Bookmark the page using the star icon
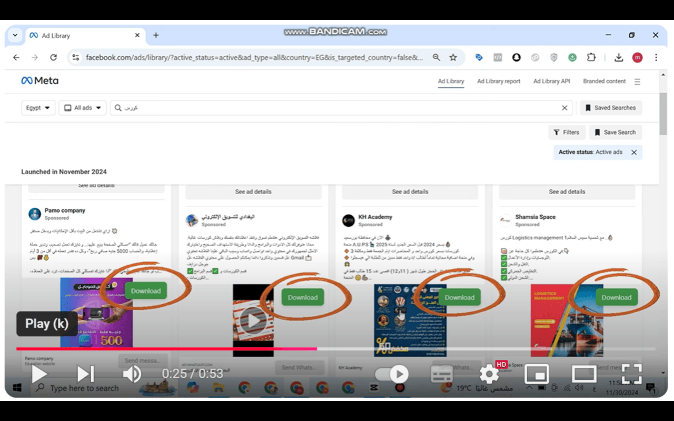This screenshot has height=421, width=674. pyautogui.click(x=453, y=57)
